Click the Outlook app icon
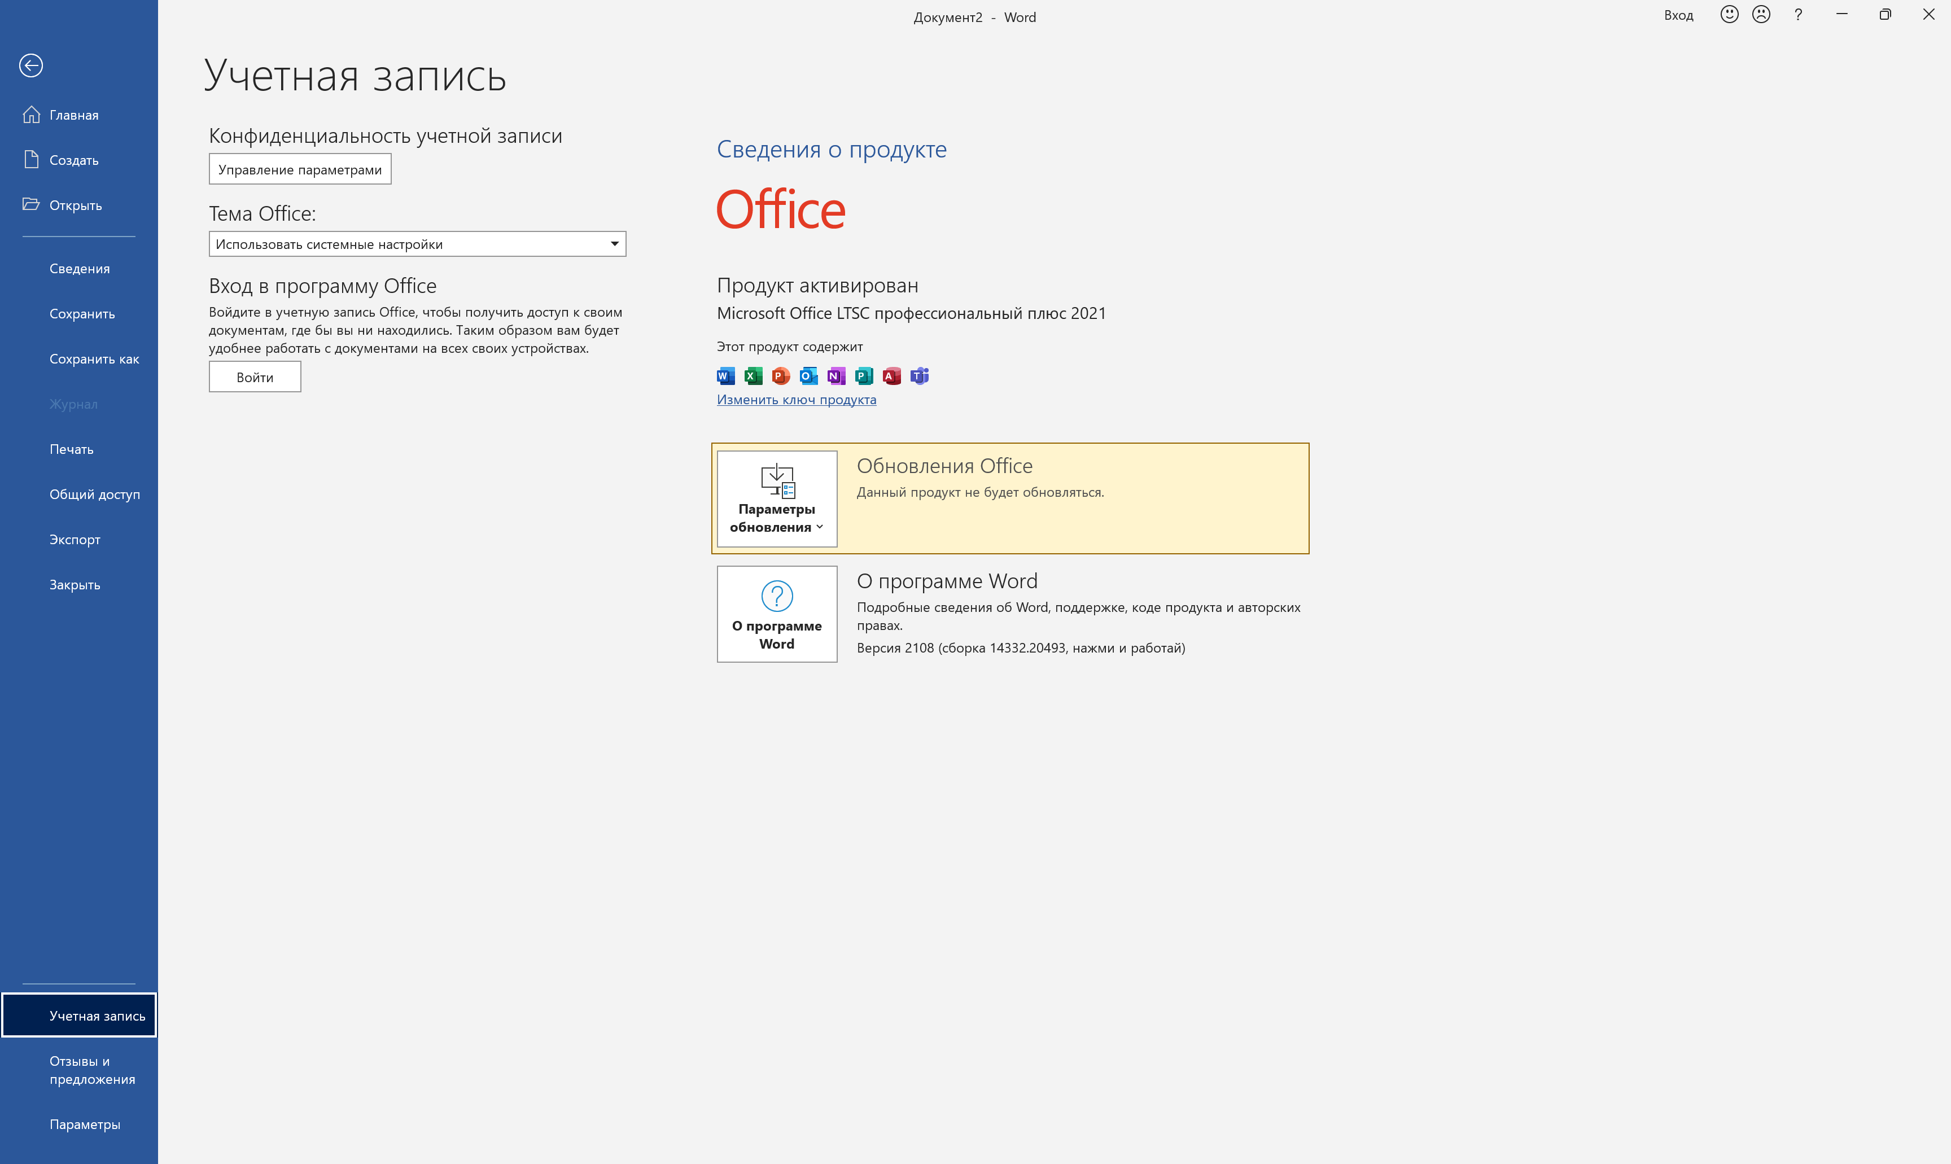Image resolution: width=1951 pixels, height=1164 pixels. (x=808, y=377)
